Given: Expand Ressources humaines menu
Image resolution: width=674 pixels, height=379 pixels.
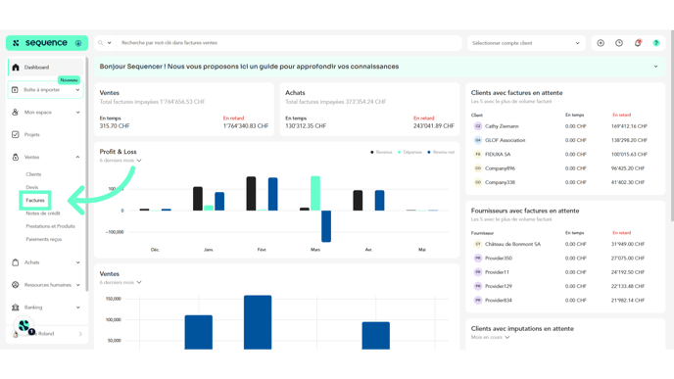Looking at the screenshot, I should tap(77, 285).
